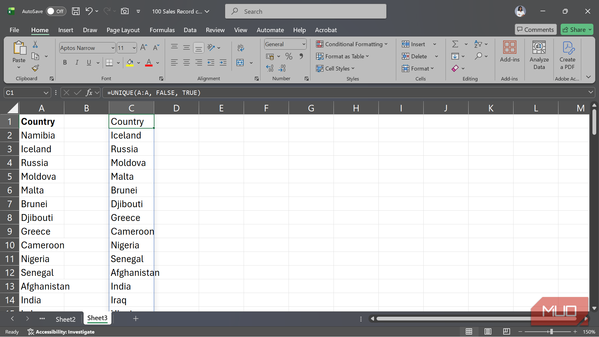Click Accessibility: Investigate in status bar
599x337 pixels.
pos(61,332)
